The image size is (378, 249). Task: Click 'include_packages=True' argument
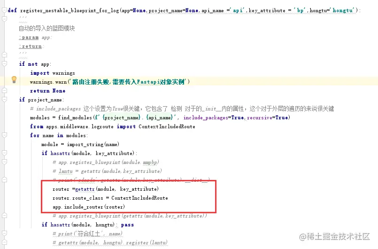[214, 117]
